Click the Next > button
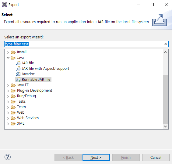Viewport: 172px width, 164px height. [x=96, y=157]
